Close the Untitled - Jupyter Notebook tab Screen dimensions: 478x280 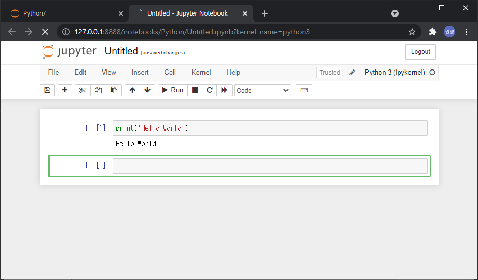pos(245,13)
